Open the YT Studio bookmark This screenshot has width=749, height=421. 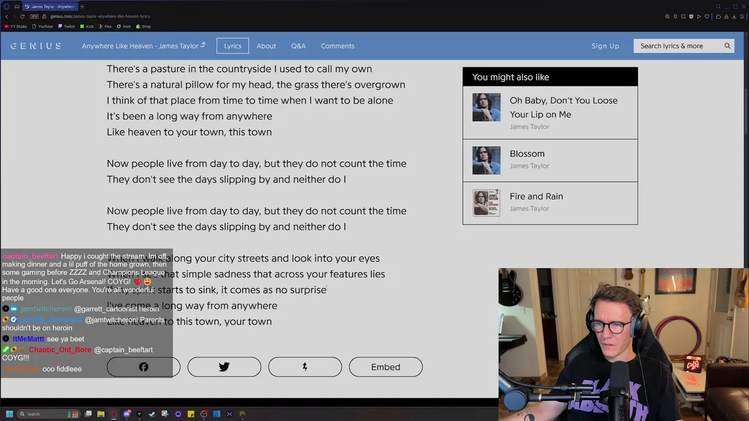tap(16, 26)
